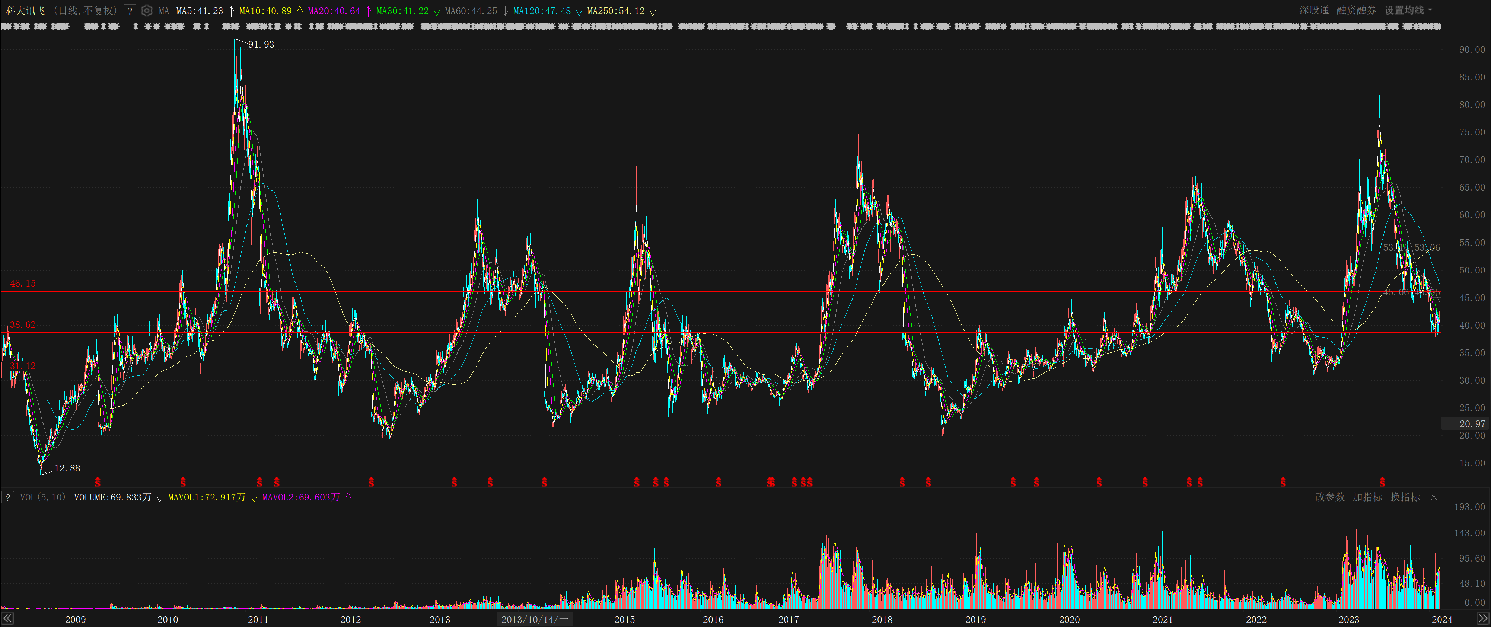Select the MA20:40.64 moving average line
The width and height of the screenshot is (1491, 627).
tap(334, 11)
